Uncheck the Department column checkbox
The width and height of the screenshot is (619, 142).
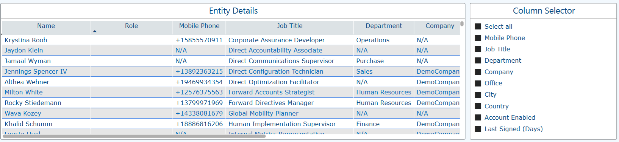click(478, 60)
